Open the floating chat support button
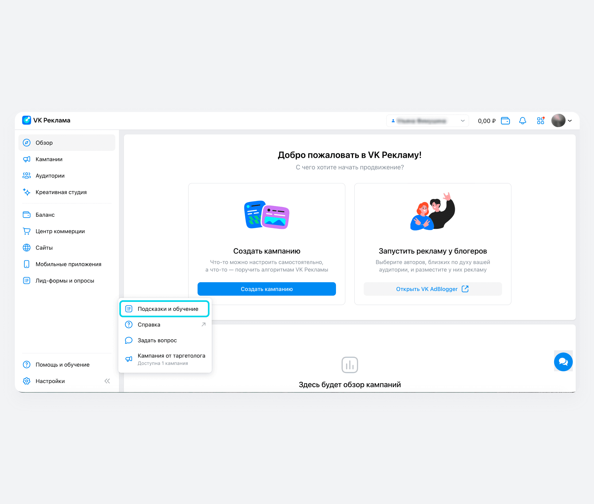 [x=563, y=362]
